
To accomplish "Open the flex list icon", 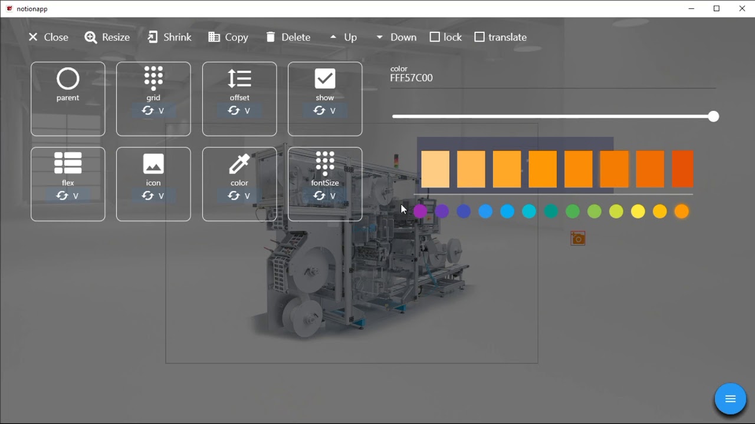I will 68,164.
